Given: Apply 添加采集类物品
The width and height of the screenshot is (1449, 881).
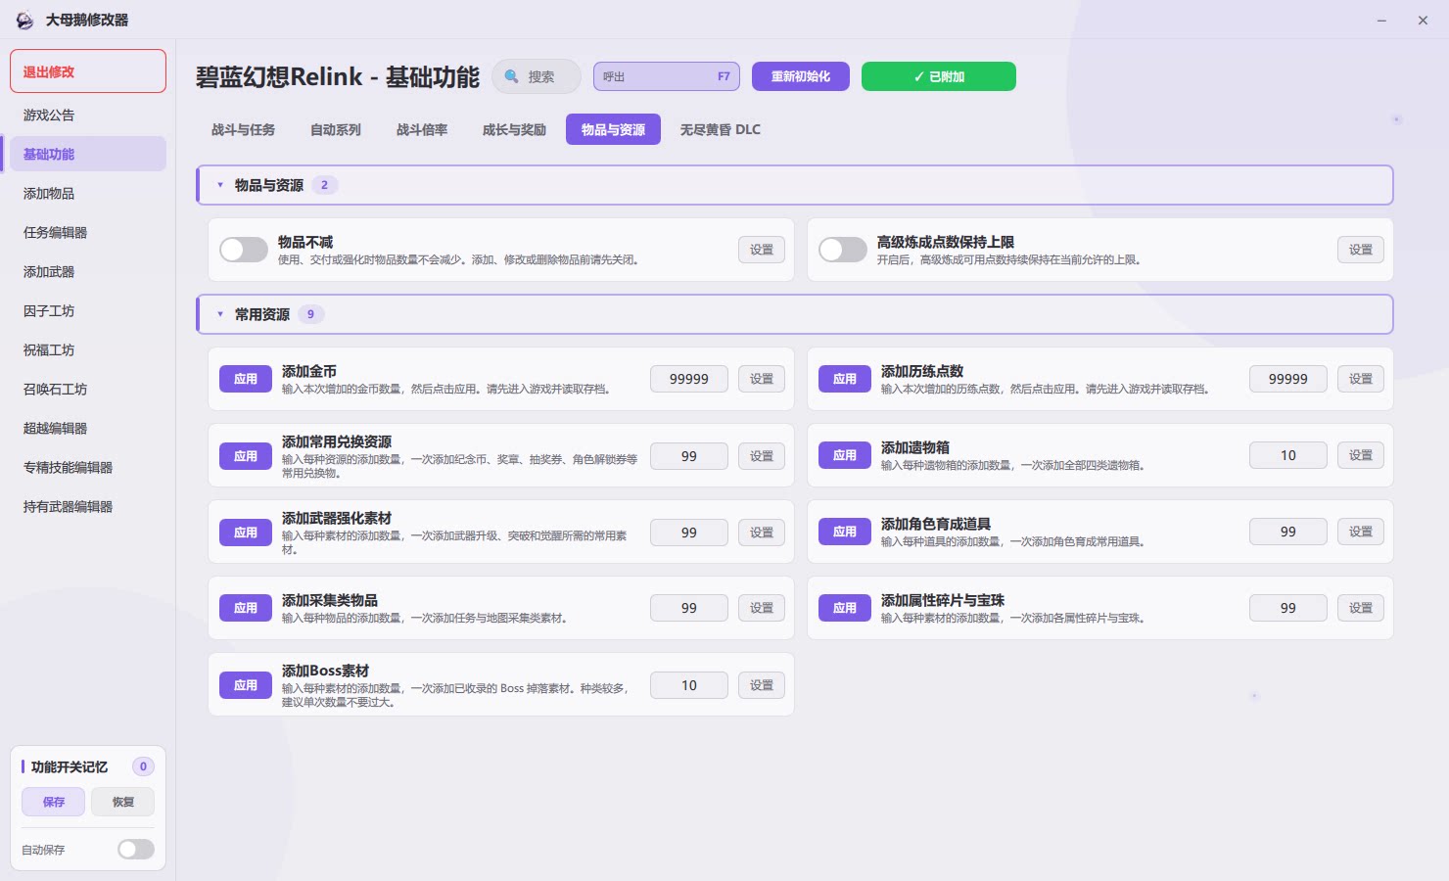Looking at the screenshot, I should 246,608.
